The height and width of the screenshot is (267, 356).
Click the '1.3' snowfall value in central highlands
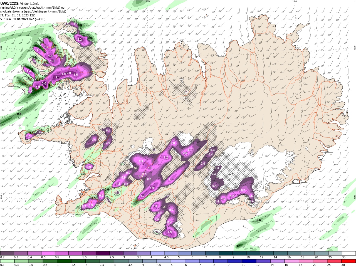(x=150, y=168)
